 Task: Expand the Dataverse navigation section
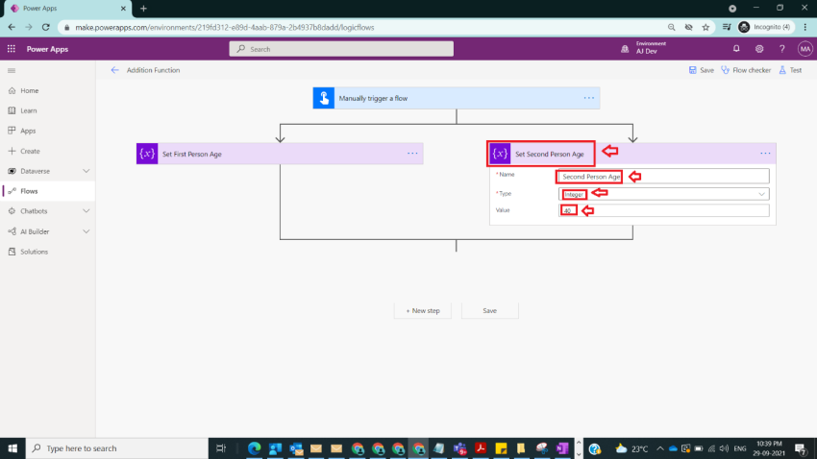click(86, 171)
